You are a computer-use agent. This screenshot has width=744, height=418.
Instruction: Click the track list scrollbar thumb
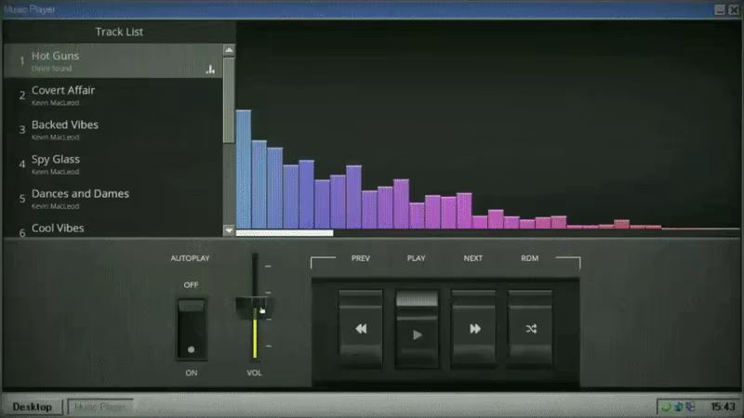click(x=229, y=100)
